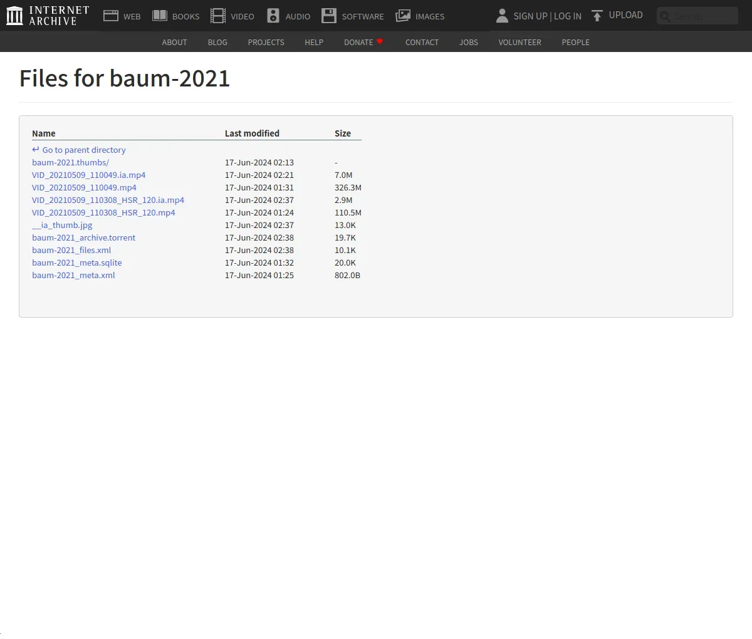Click the search magnifier icon
752x639 pixels.
tap(665, 16)
